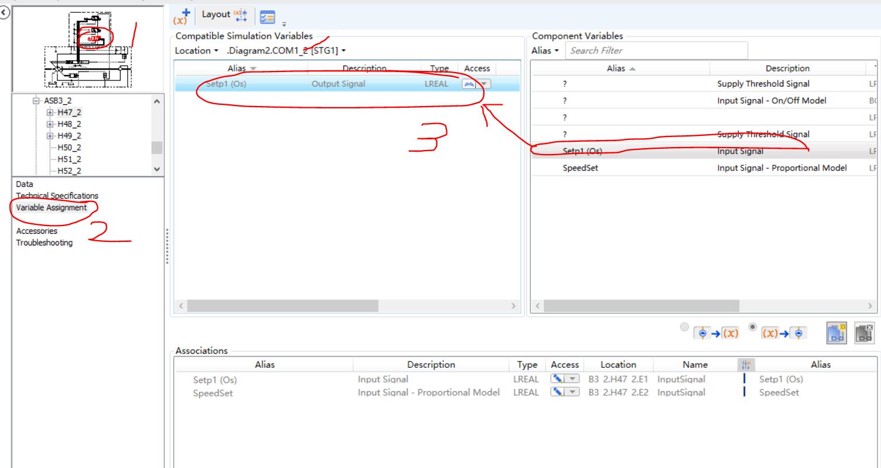Collapse the ASB3_2 tree node
881x468 pixels.
(x=36, y=100)
